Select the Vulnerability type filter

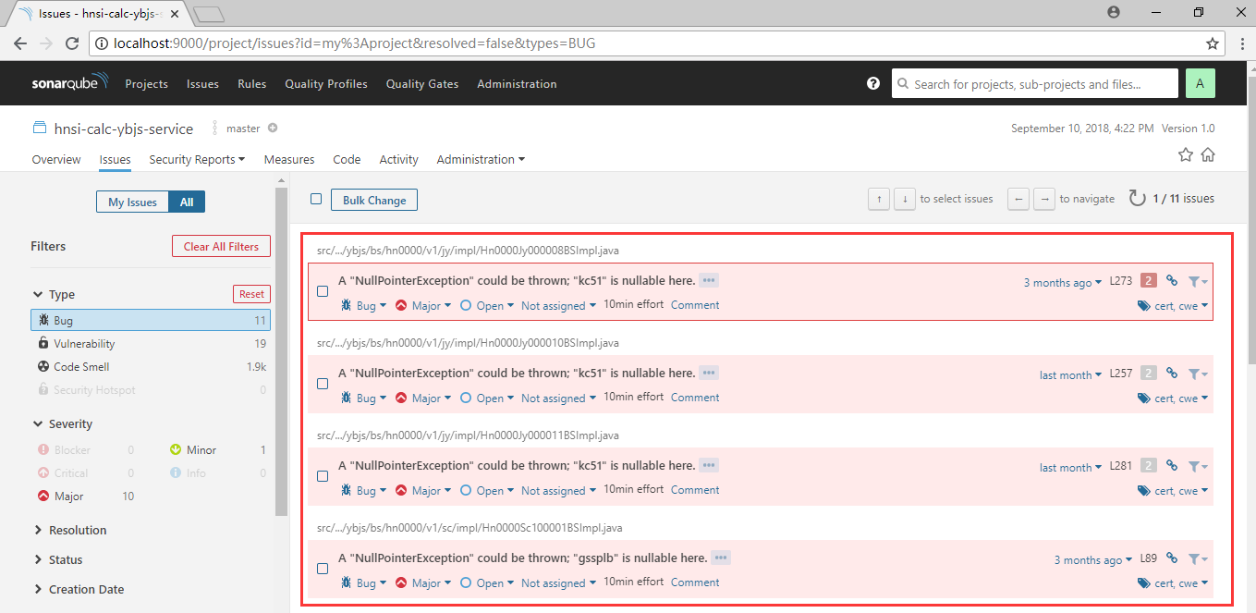151,343
